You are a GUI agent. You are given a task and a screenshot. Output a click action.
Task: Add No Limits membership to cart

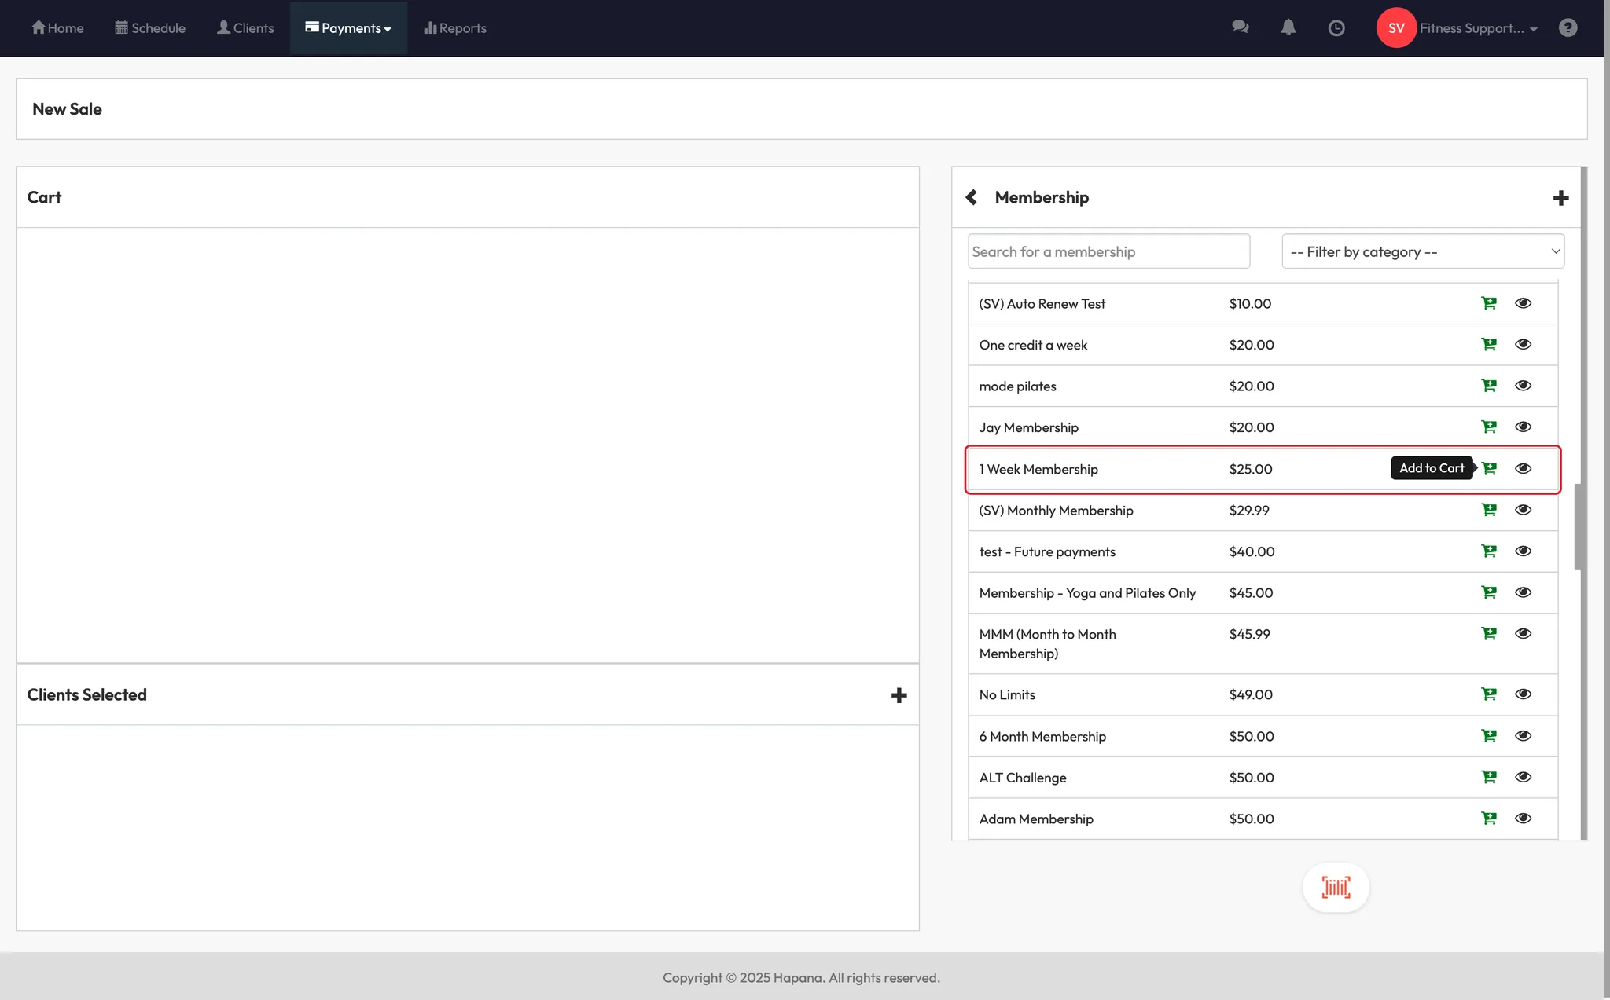tap(1489, 694)
